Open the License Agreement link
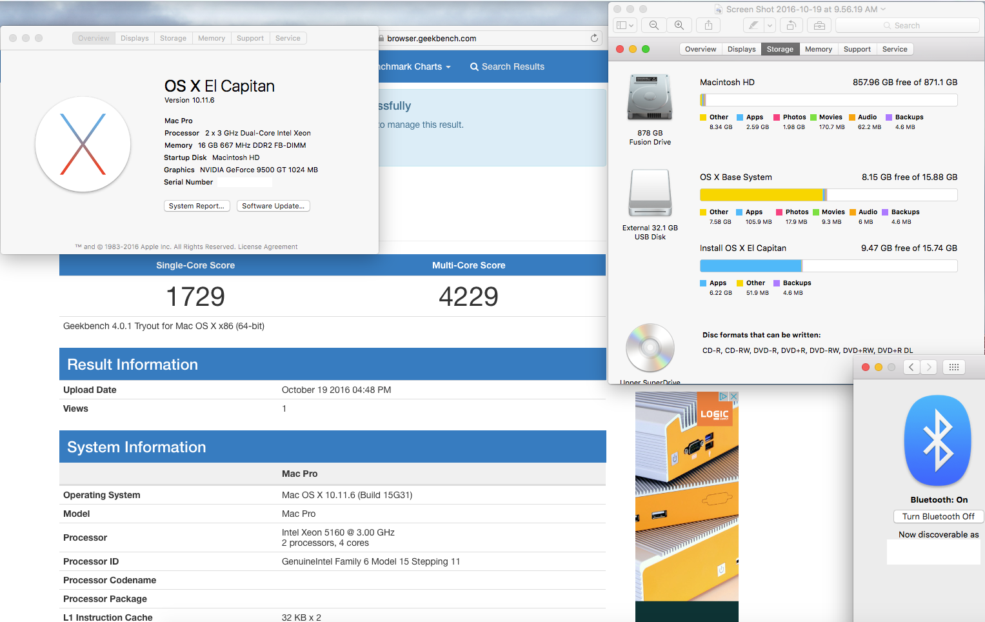985x622 pixels. coord(268,246)
